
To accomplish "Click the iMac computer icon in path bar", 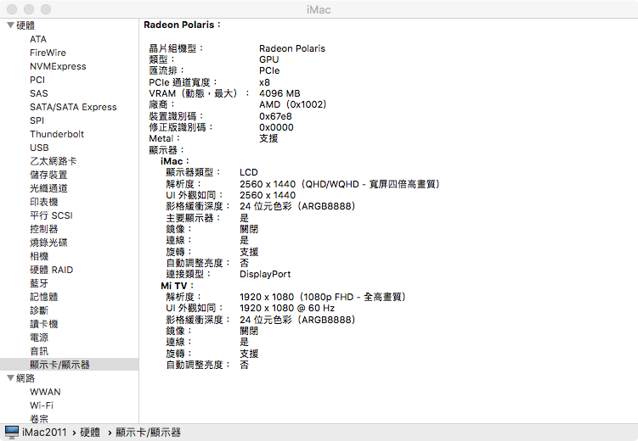I will [11, 432].
